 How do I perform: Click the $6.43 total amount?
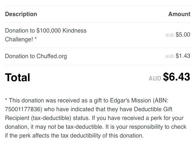177,77
